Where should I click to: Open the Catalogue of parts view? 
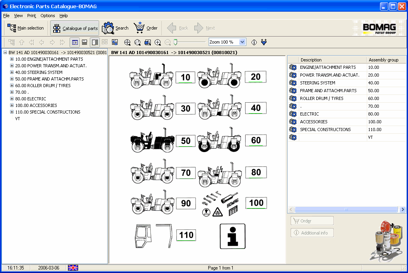pos(75,28)
